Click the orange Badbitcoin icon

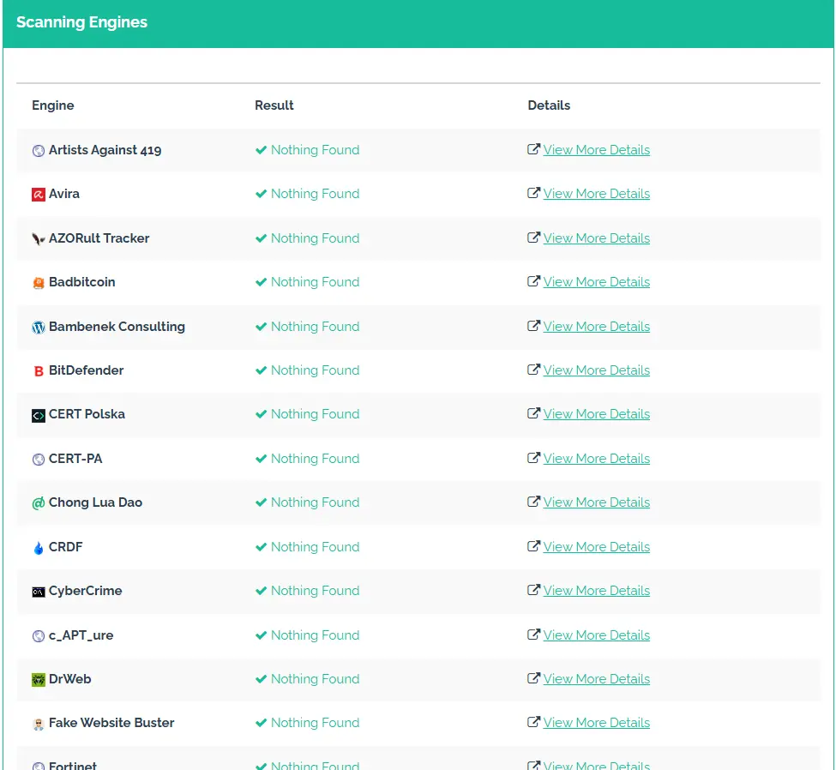coord(39,283)
